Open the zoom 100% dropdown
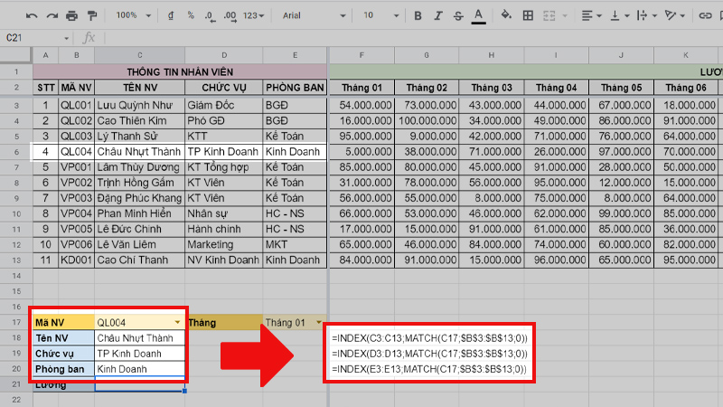The image size is (723, 407). (x=133, y=15)
